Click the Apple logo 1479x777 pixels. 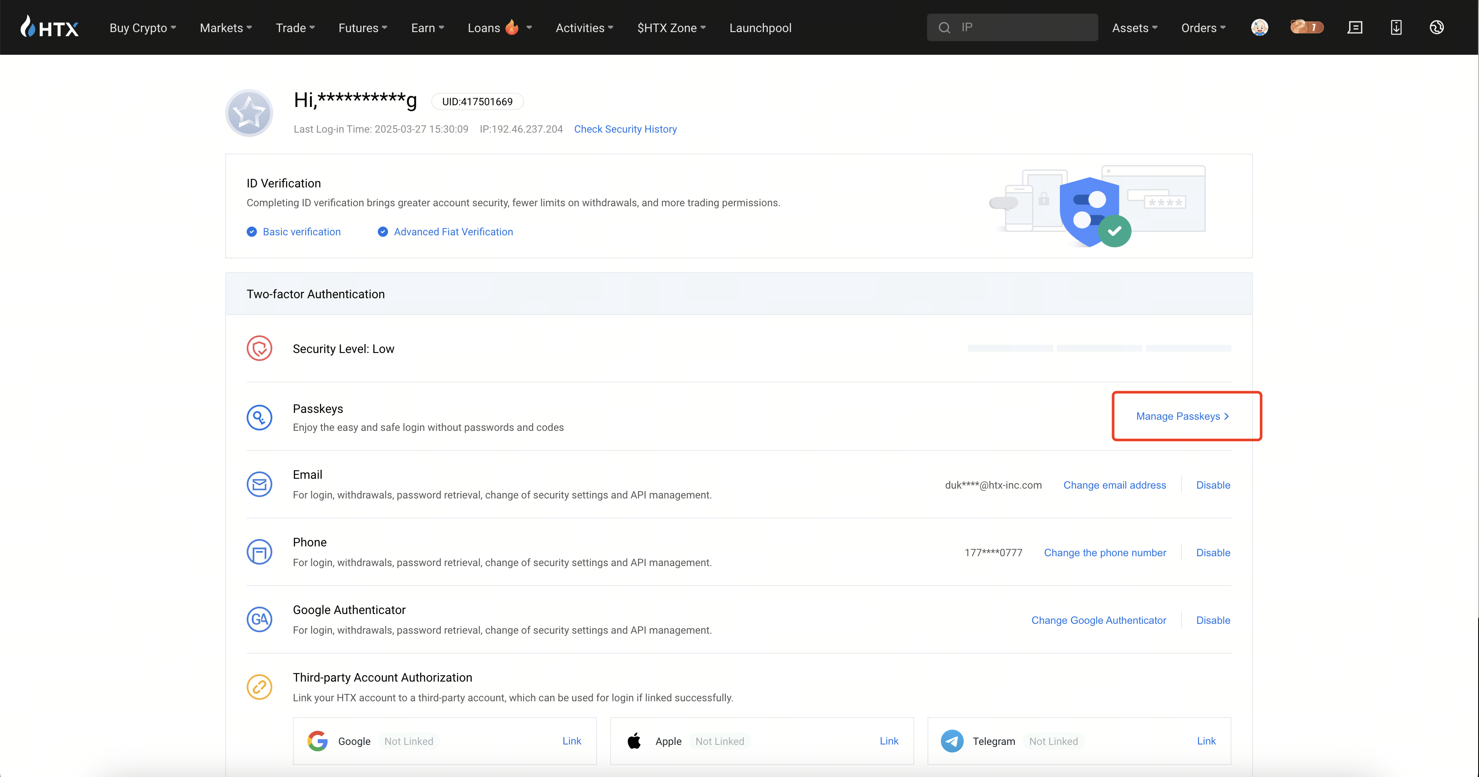coord(634,741)
